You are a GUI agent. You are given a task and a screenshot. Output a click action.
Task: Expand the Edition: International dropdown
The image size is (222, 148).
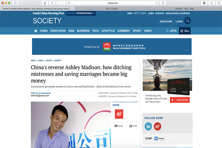point(81,13)
